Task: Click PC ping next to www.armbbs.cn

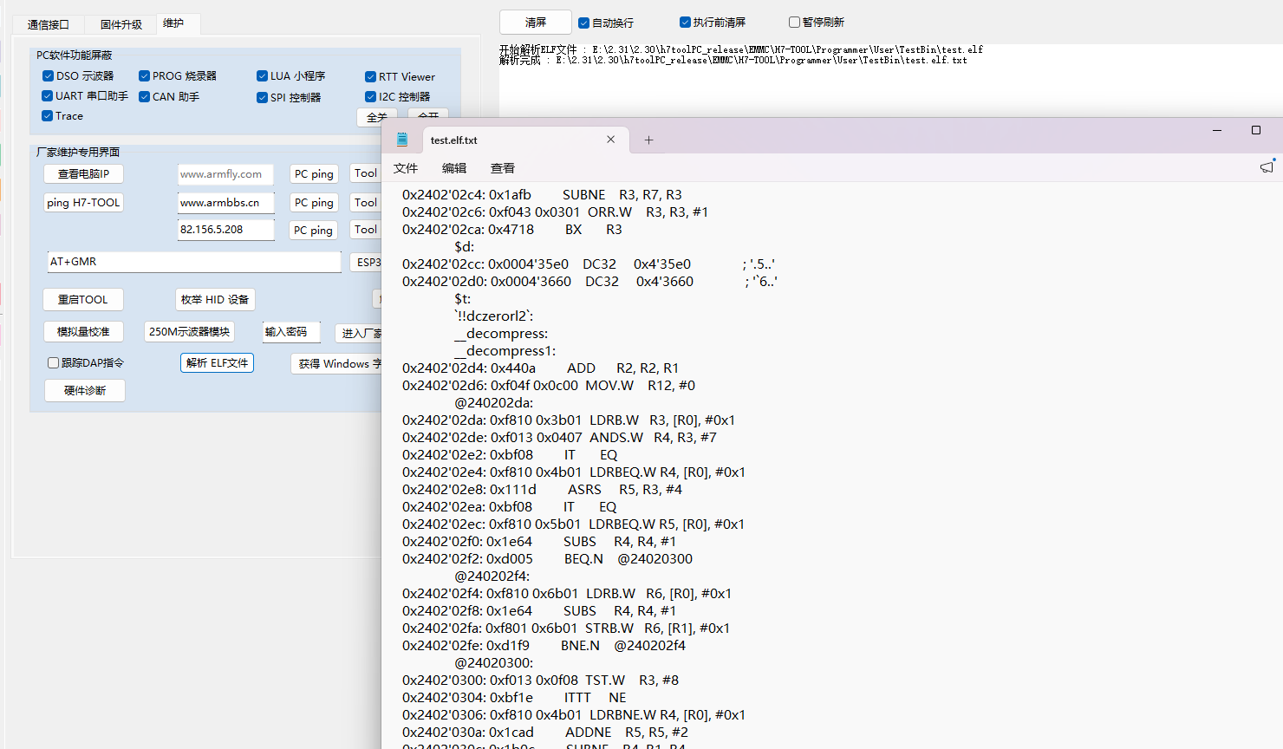Action: [x=314, y=203]
